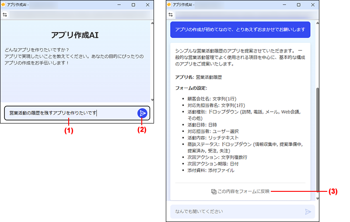Close the right アプリ作成AI window
This screenshot has width=350, height=222.
[x=313, y=5]
